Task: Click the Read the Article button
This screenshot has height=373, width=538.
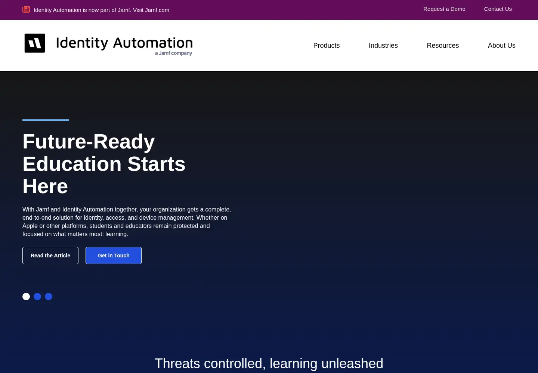Action: (50, 256)
